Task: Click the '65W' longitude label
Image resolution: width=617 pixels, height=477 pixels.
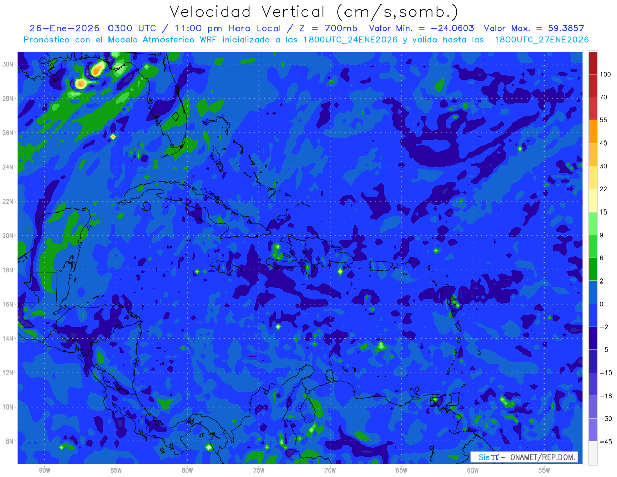Action: [402, 470]
